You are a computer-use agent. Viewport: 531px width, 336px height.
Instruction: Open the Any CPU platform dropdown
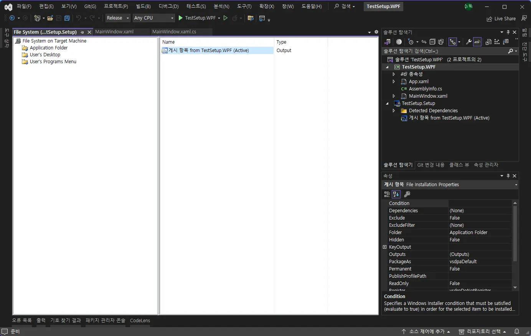[154, 18]
